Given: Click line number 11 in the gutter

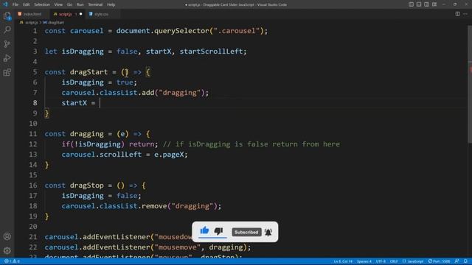Looking at the screenshot, I should click(33, 134).
